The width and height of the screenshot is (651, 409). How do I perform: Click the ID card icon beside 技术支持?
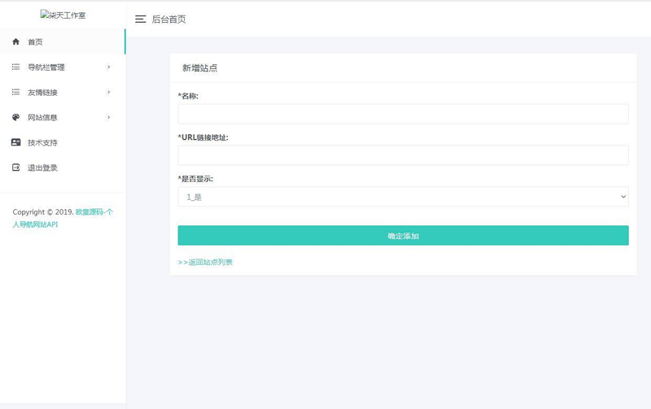point(15,142)
